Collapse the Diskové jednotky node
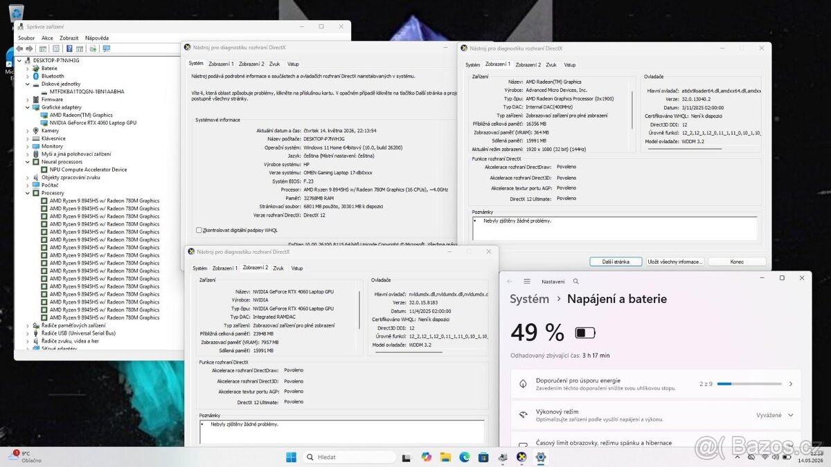 28,84
